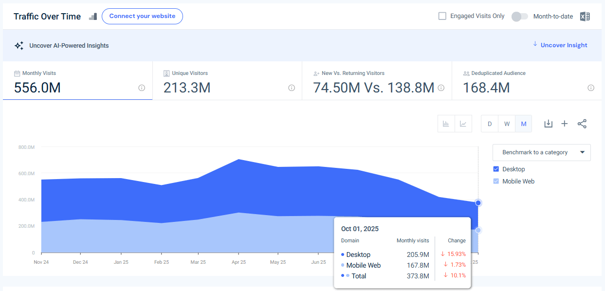Switch granularity to Daily
The height and width of the screenshot is (291, 605).
click(489, 124)
